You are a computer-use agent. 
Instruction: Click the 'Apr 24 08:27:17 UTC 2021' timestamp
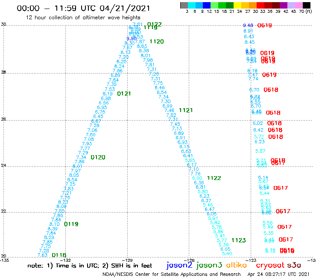pyautogui.click(x=278, y=275)
